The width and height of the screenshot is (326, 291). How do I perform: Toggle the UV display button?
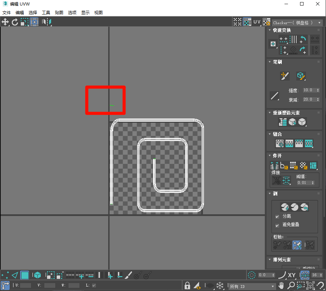pos(257,22)
